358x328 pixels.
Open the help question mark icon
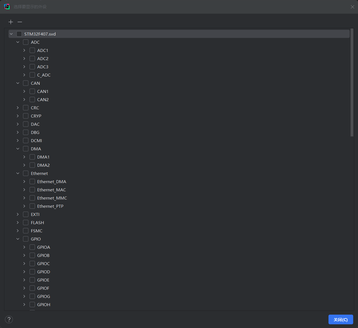[9, 319]
